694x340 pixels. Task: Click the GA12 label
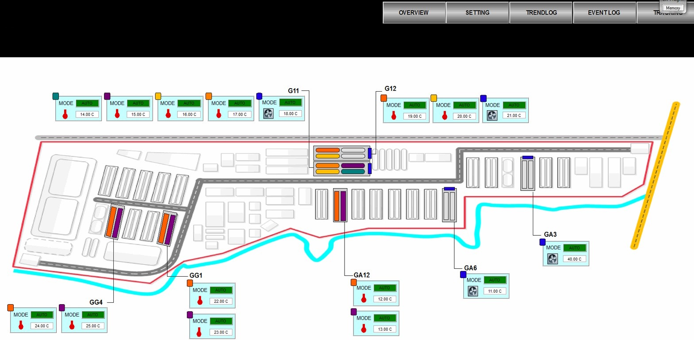361,275
